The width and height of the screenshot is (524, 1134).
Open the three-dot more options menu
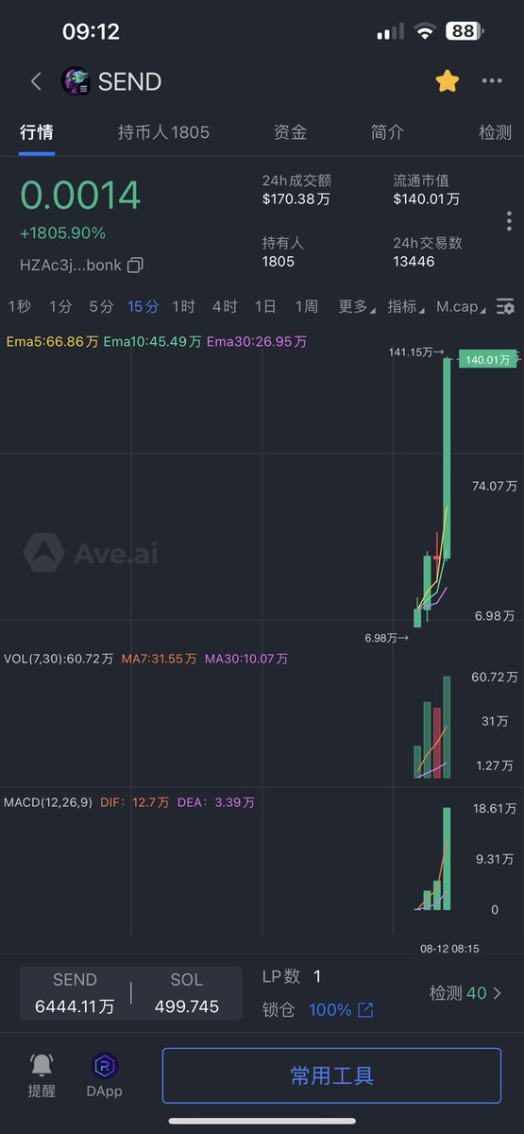[x=492, y=81]
